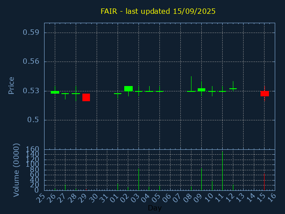Select the 0.5 price axis label
285x214 pixels.
point(33,120)
